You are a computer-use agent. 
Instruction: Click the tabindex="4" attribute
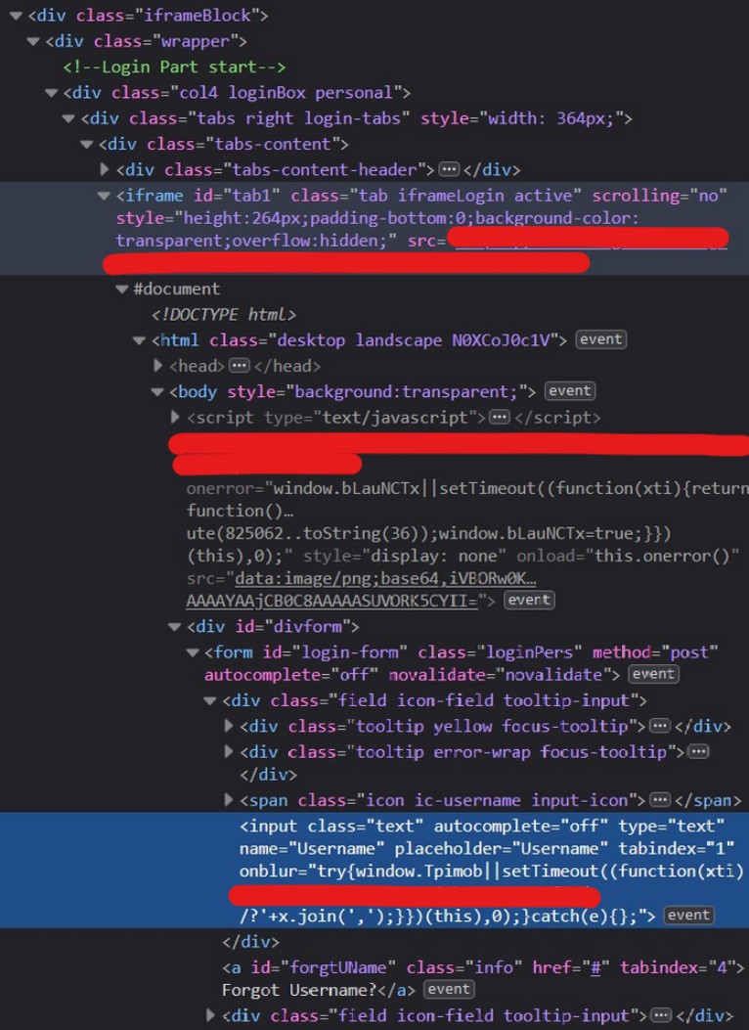678,967
